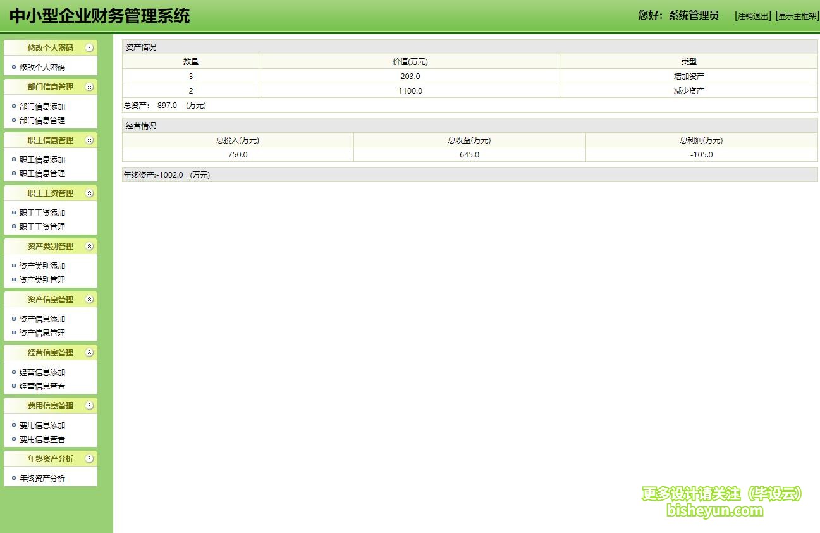
Task: Click the bullet icon beside 部门信息添加
Action: 14,107
